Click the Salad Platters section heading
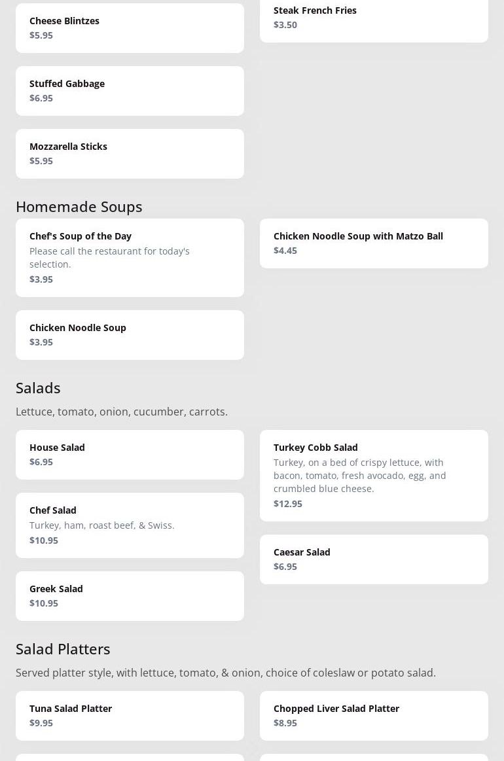 (63, 648)
